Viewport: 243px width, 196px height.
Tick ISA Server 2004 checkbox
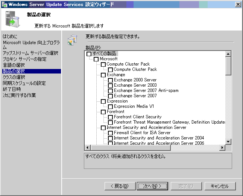pyautogui.click(x=110, y=138)
